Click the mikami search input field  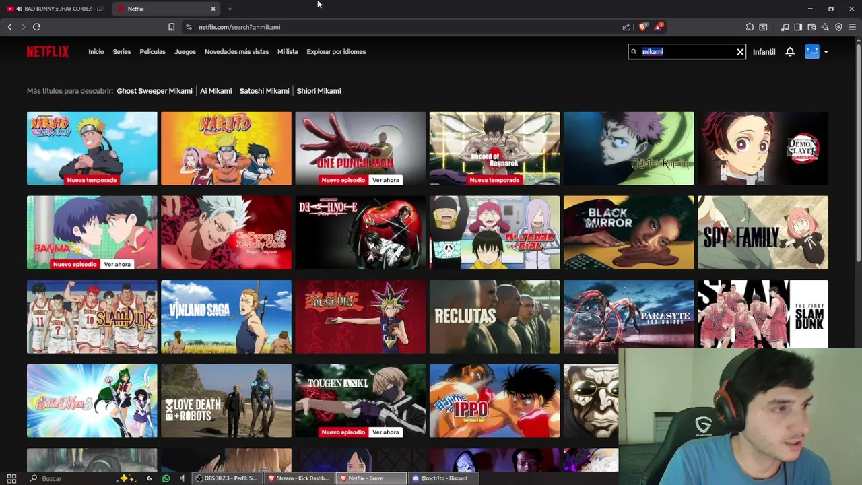coord(687,52)
